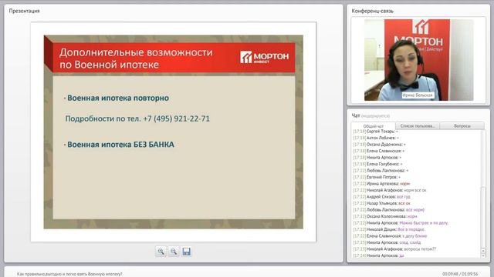Open the 'Вопросы' tab in the chat

point(462,125)
